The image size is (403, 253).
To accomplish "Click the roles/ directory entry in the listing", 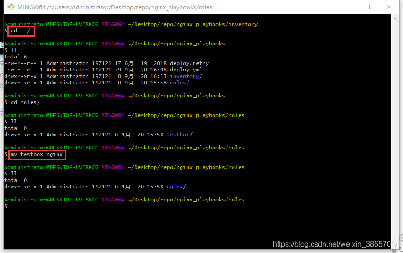I will click(179, 83).
